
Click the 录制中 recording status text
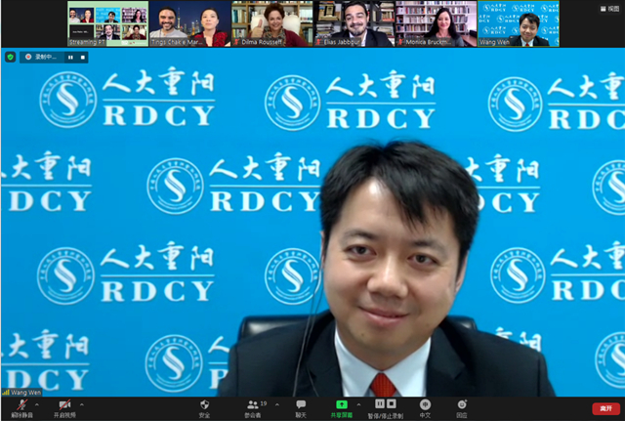coord(46,57)
